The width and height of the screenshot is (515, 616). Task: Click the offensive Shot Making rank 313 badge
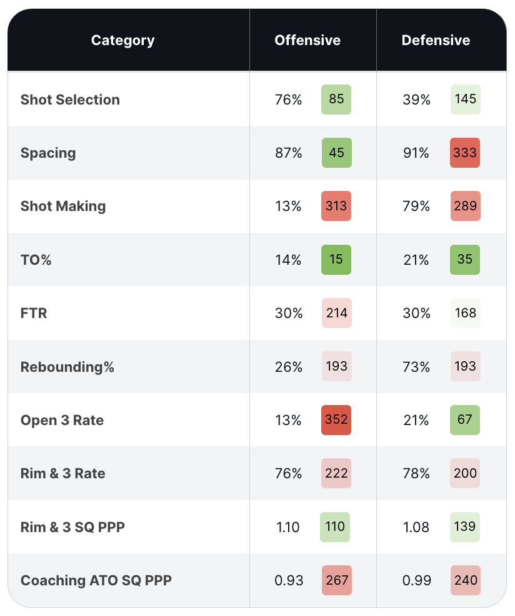(x=336, y=207)
